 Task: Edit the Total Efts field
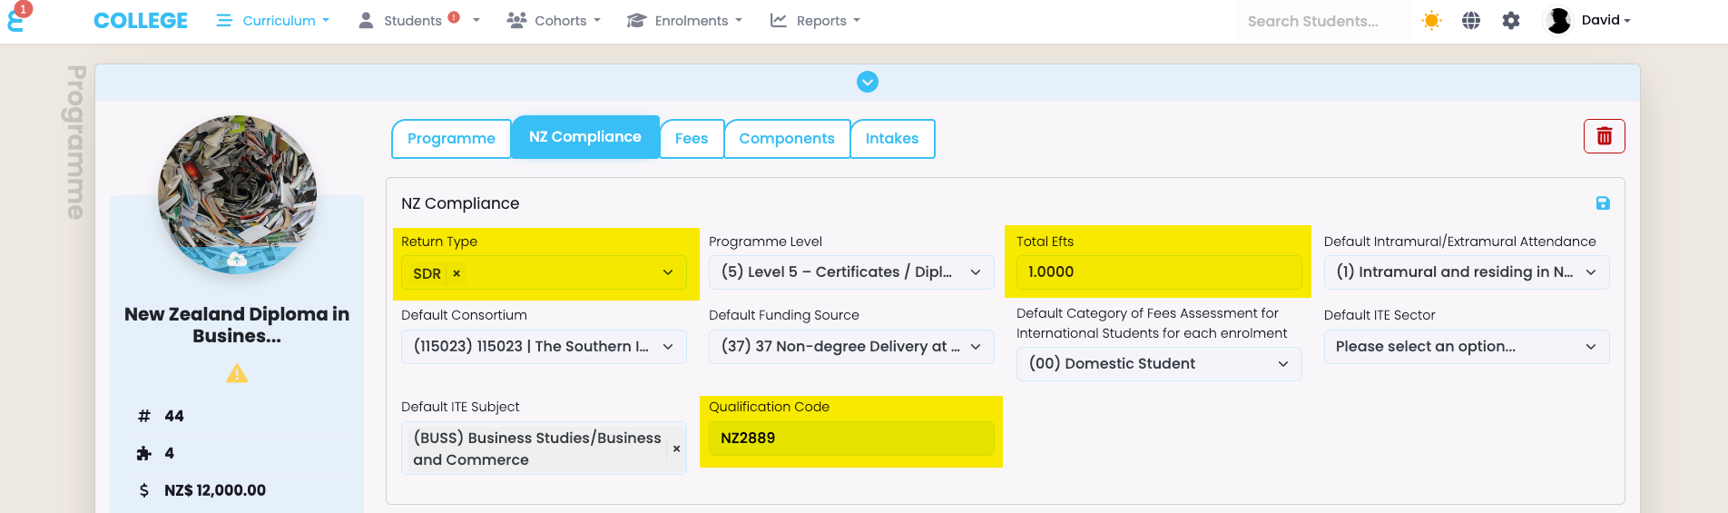[x=1159, y=272]
